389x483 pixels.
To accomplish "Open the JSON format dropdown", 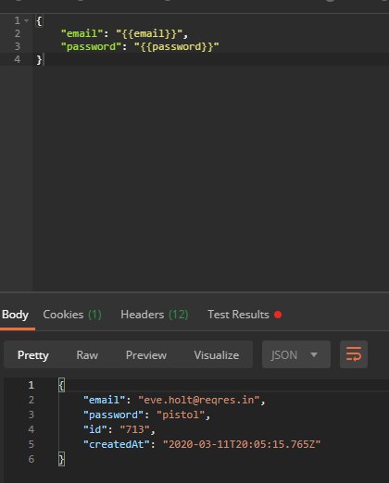I will tap(296, 354).
